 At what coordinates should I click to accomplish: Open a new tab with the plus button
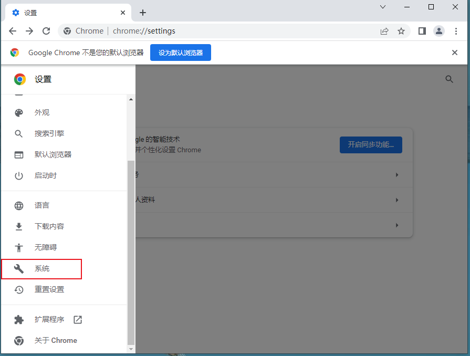click(143, 13)
